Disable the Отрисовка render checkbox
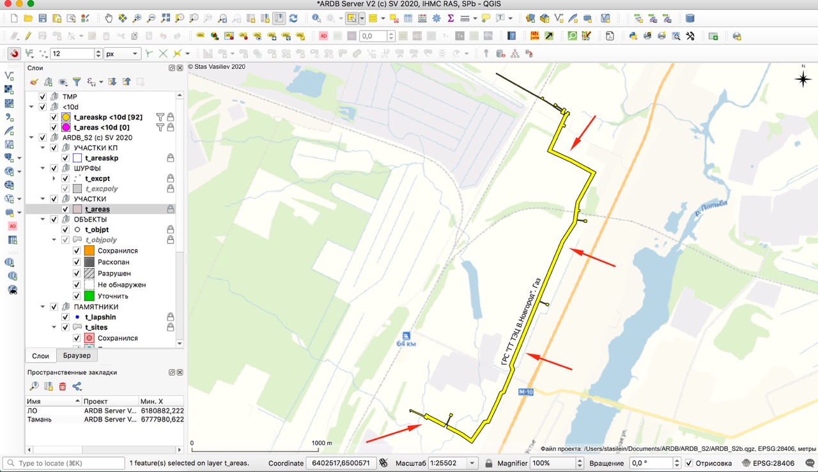The width and height of the screenshot is (818, 472). point(688,463)
